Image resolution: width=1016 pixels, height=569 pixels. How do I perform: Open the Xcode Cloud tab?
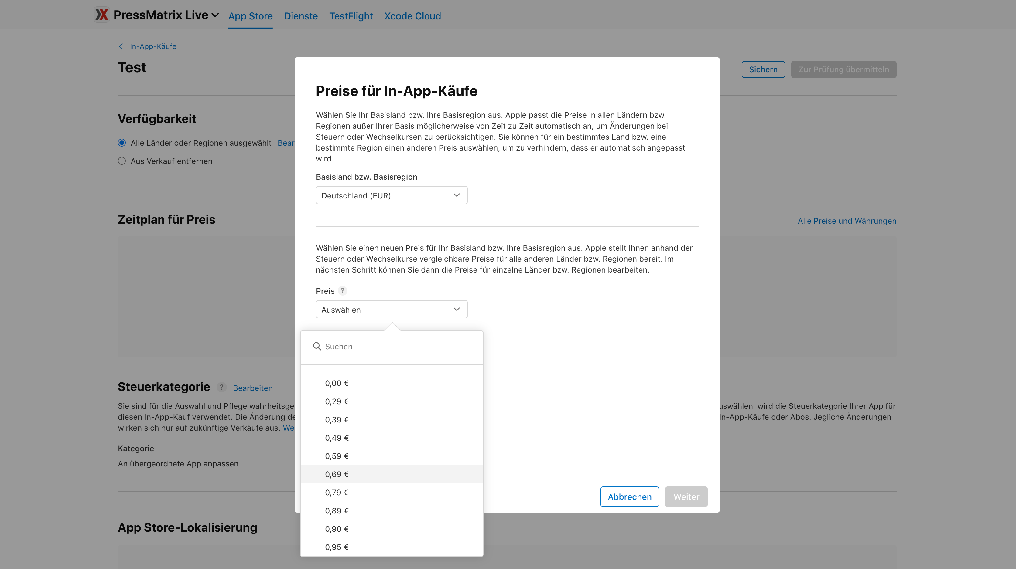(412, 16)
